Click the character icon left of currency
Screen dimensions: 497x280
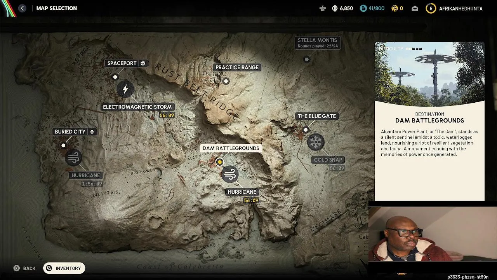point(322,8)
